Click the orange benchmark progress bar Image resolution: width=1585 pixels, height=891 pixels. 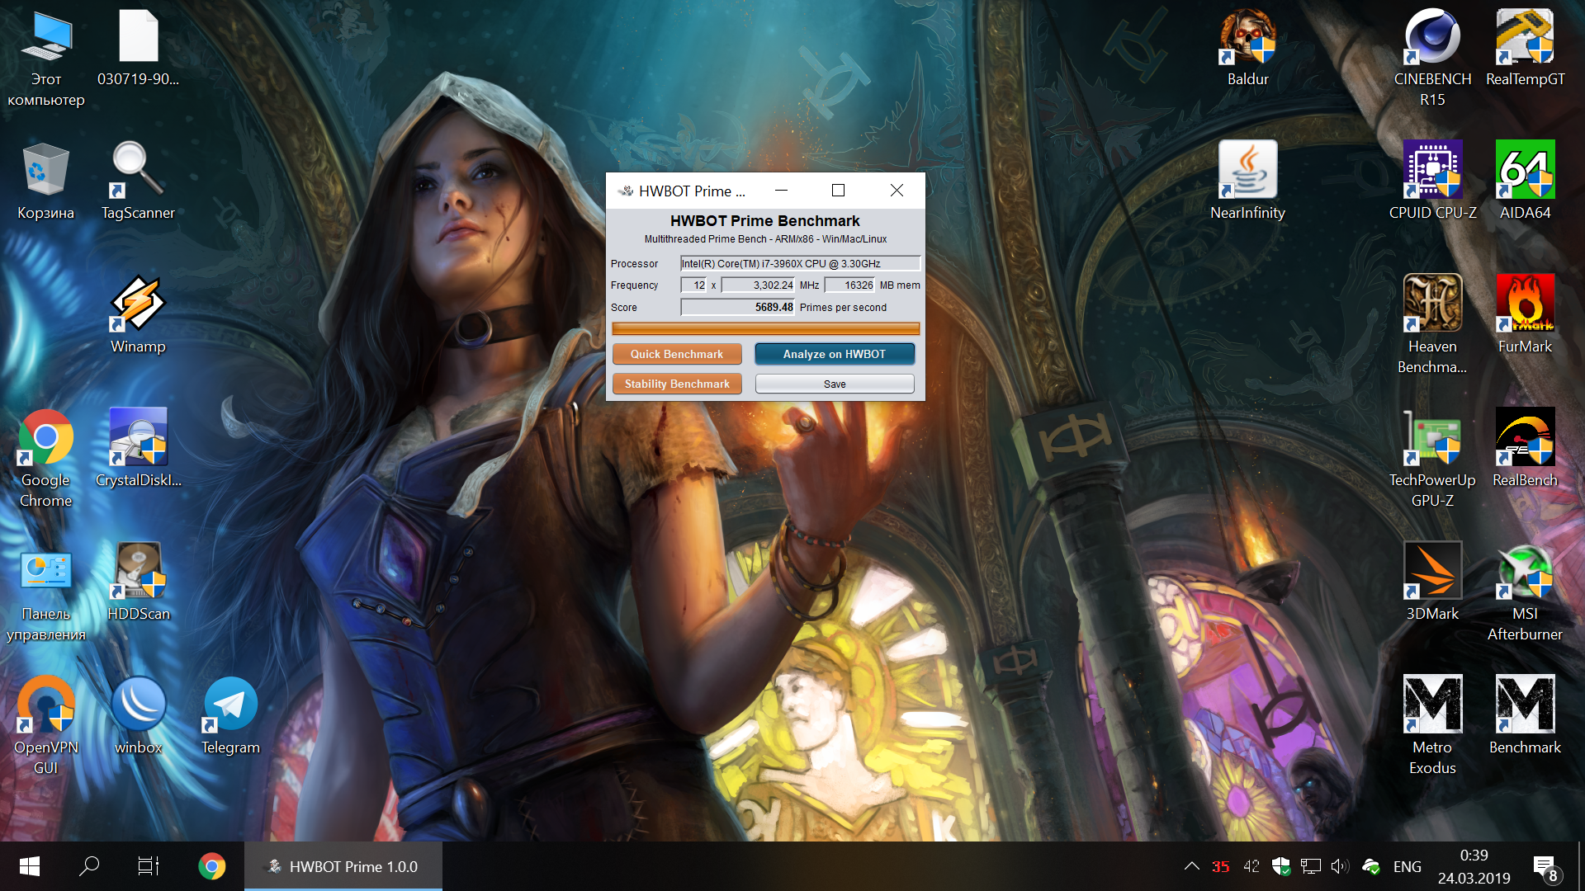click(765, 328)
